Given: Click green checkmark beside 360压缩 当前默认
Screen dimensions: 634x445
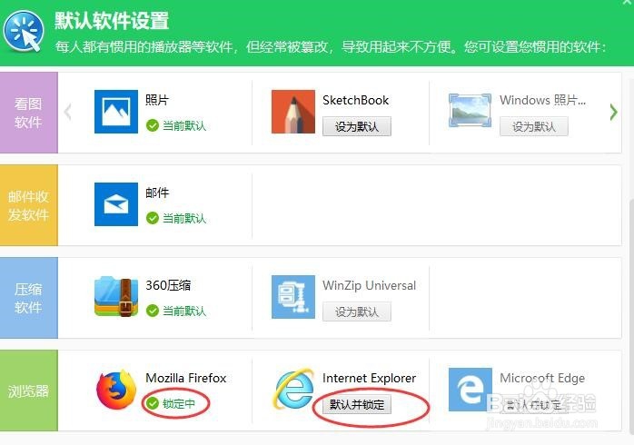Looking at the screenshot, I should pos(153,311).
